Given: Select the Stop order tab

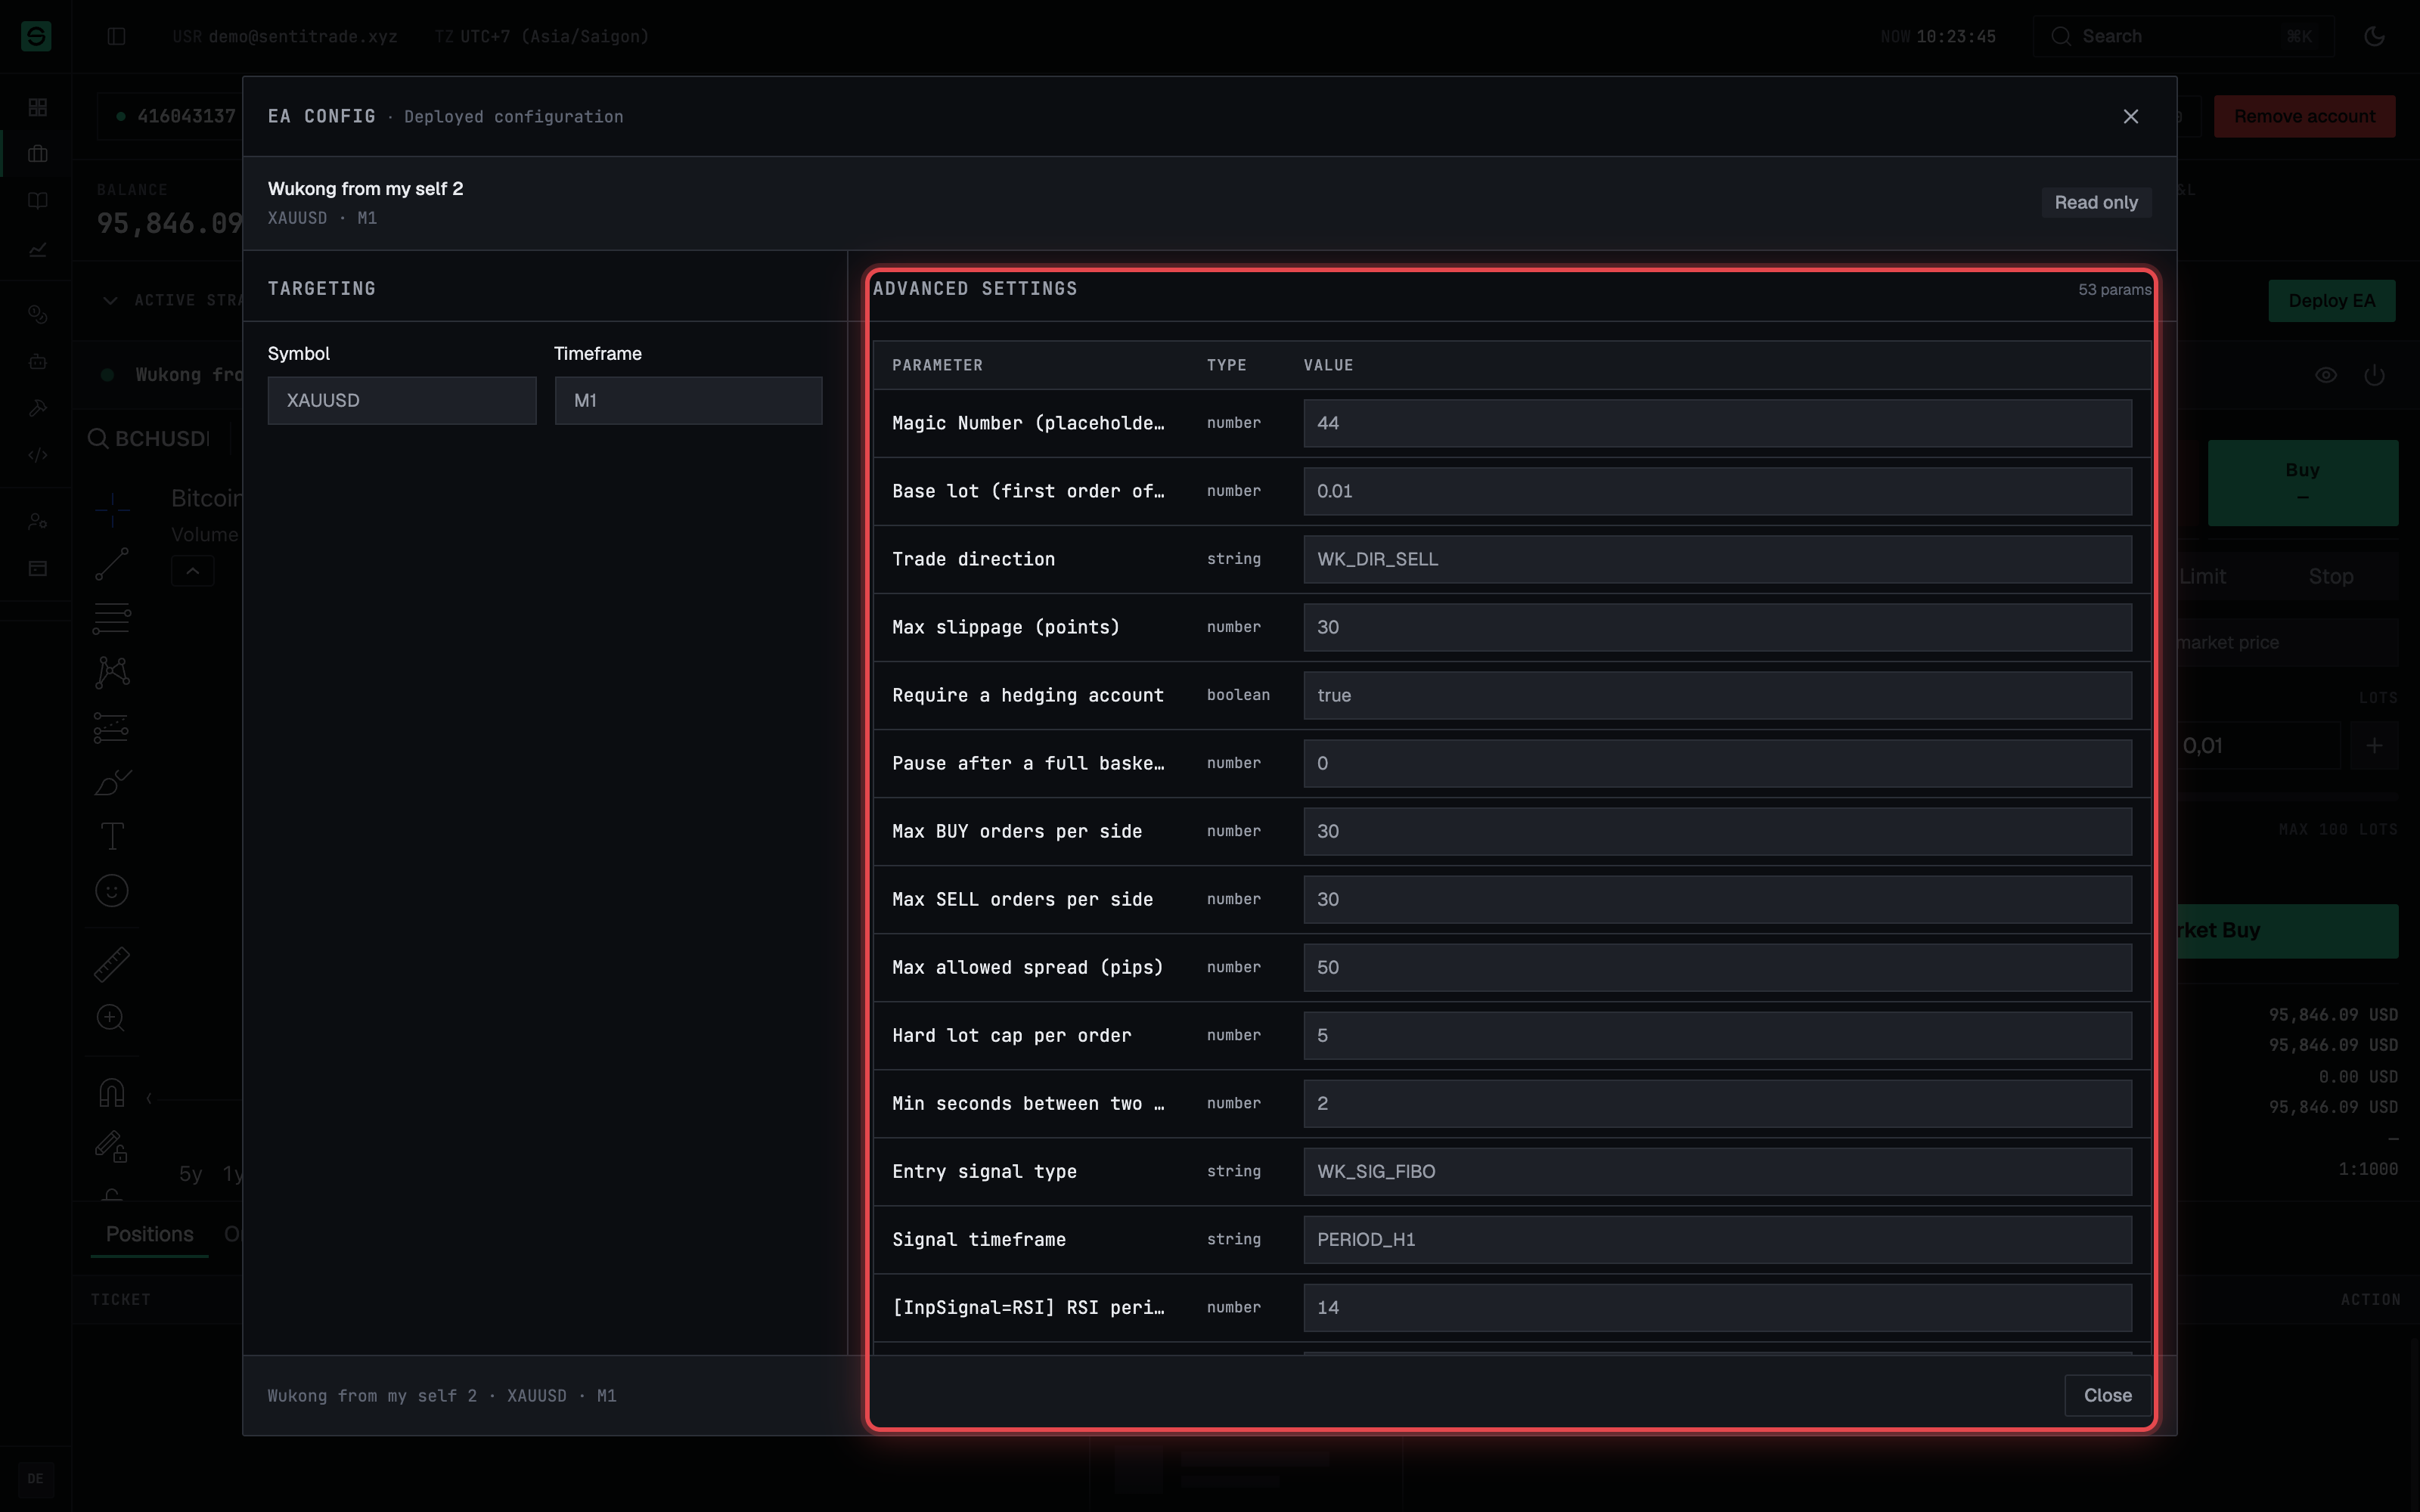Looking at the screenshot, I should coord(2330,576).
